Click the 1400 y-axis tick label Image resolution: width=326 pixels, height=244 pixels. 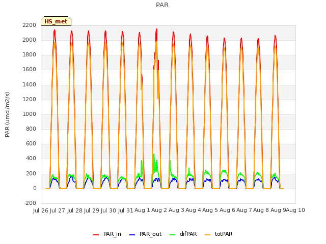click(x=30, y=84)
